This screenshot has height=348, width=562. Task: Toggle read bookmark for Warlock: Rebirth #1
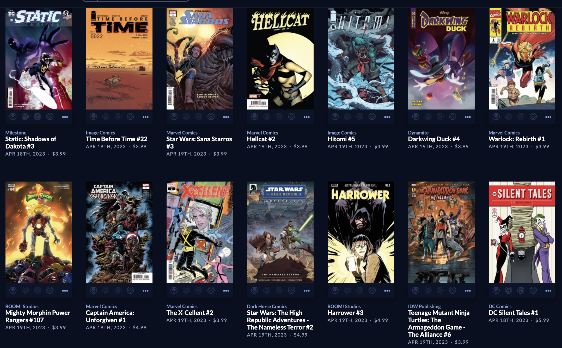pyautogui.click(x=521, y=117)
